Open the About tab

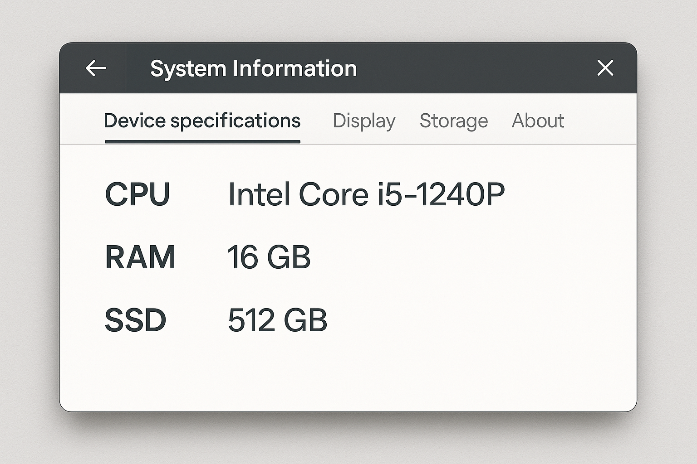538,121
